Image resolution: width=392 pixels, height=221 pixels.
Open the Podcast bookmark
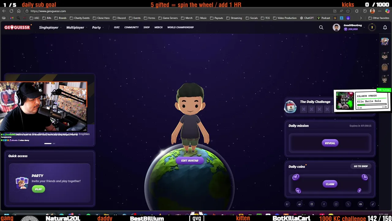(324, 18)
